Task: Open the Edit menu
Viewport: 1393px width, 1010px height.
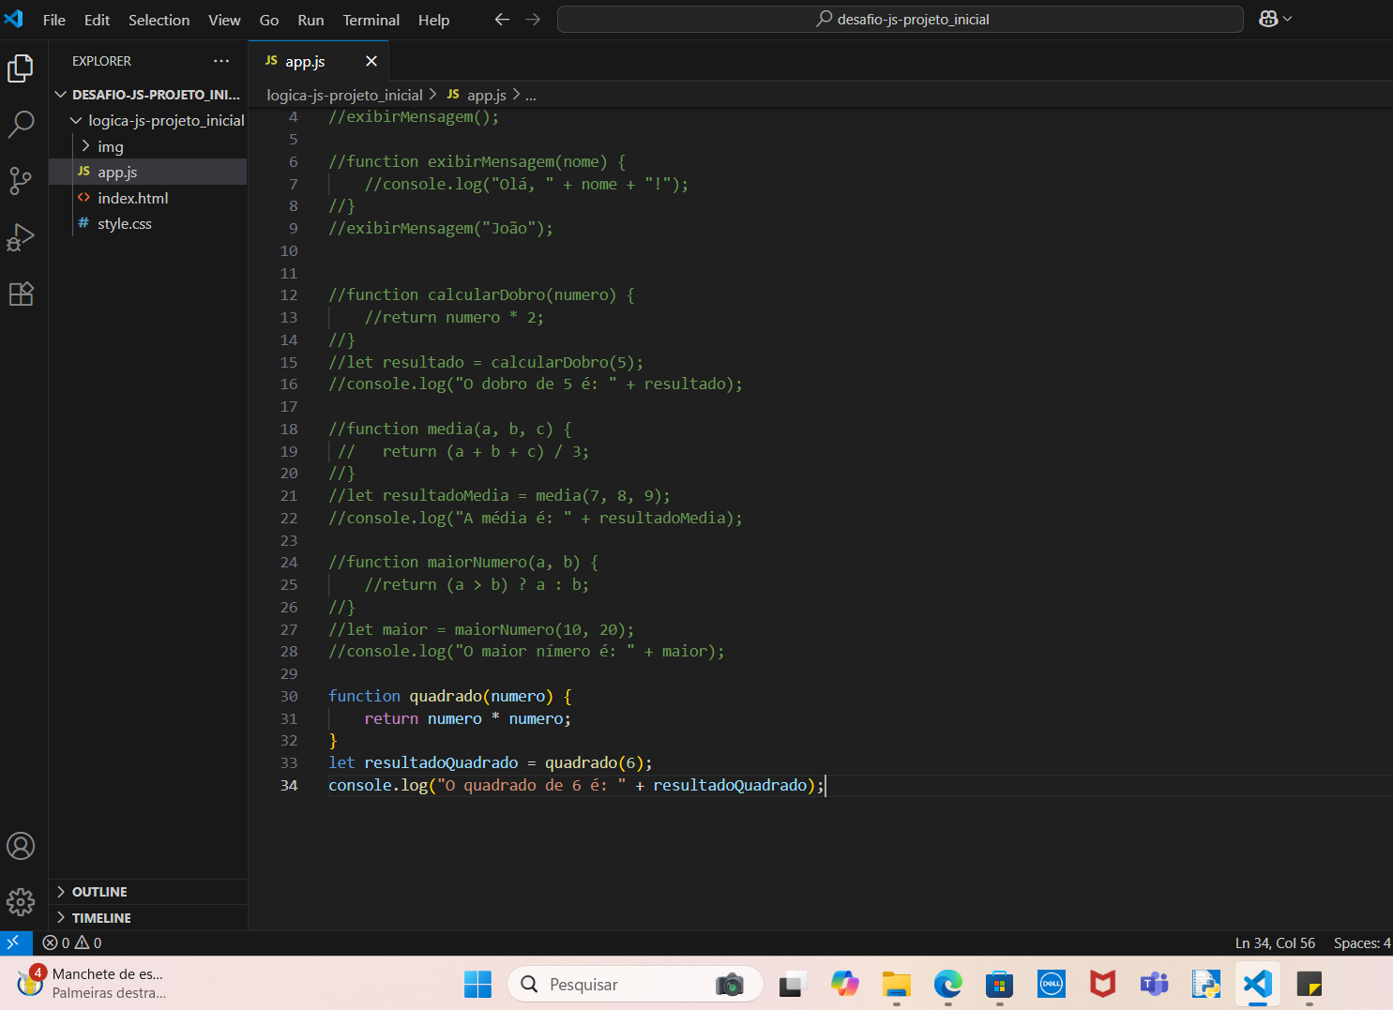Action: pos(97,20)
